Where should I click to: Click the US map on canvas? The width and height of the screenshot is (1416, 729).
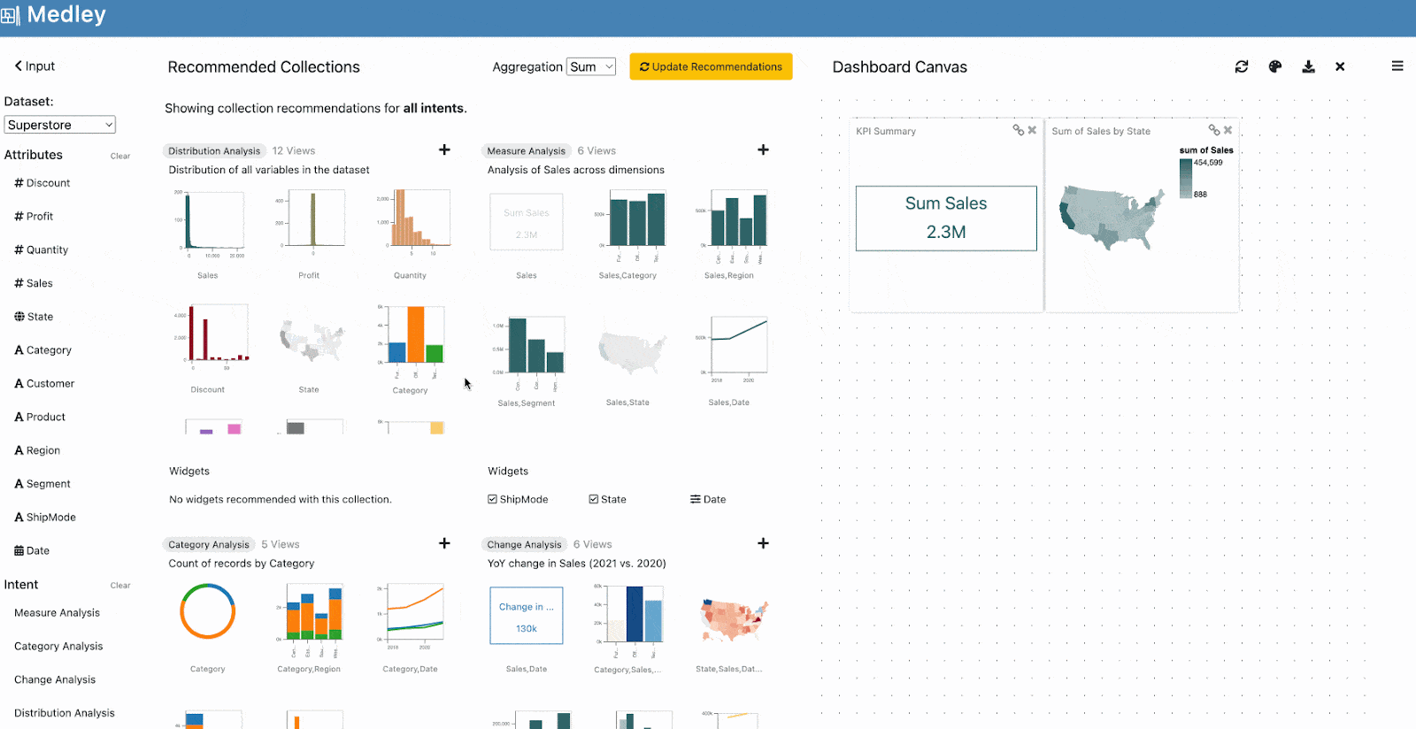[1112, 218]
